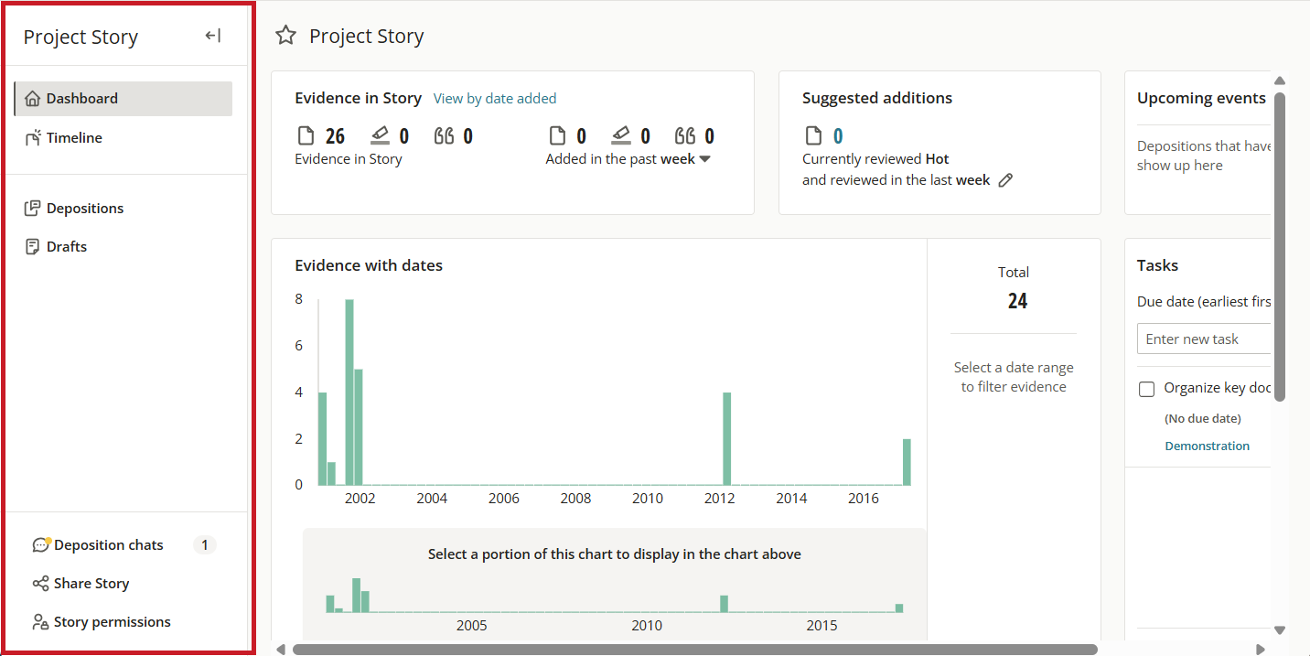Click the Suggested additions document icon
The image size is (1310, 656).
click(813, 136)
